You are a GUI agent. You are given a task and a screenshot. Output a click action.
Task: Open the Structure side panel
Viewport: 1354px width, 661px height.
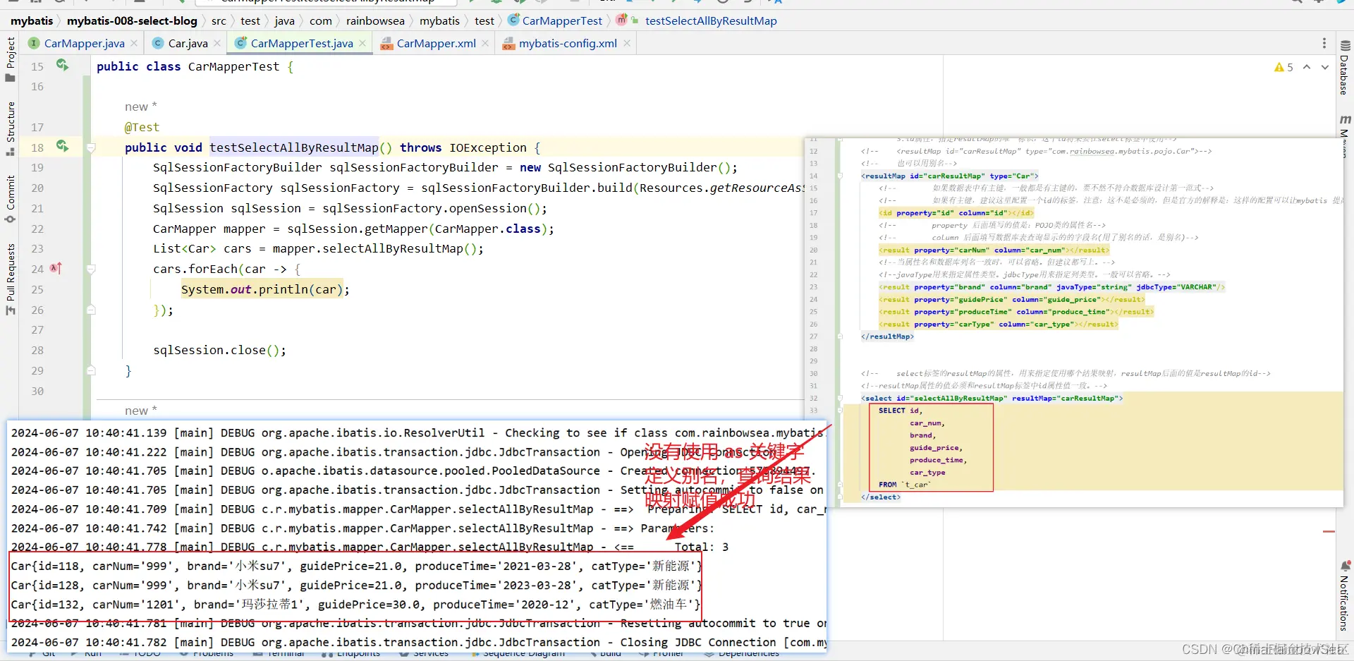pyautogui.click(x=10, y=128)
